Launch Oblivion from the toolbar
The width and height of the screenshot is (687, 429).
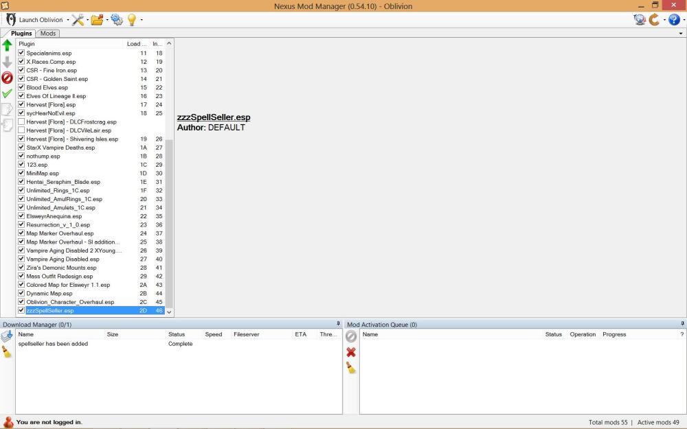pos(34,20)
